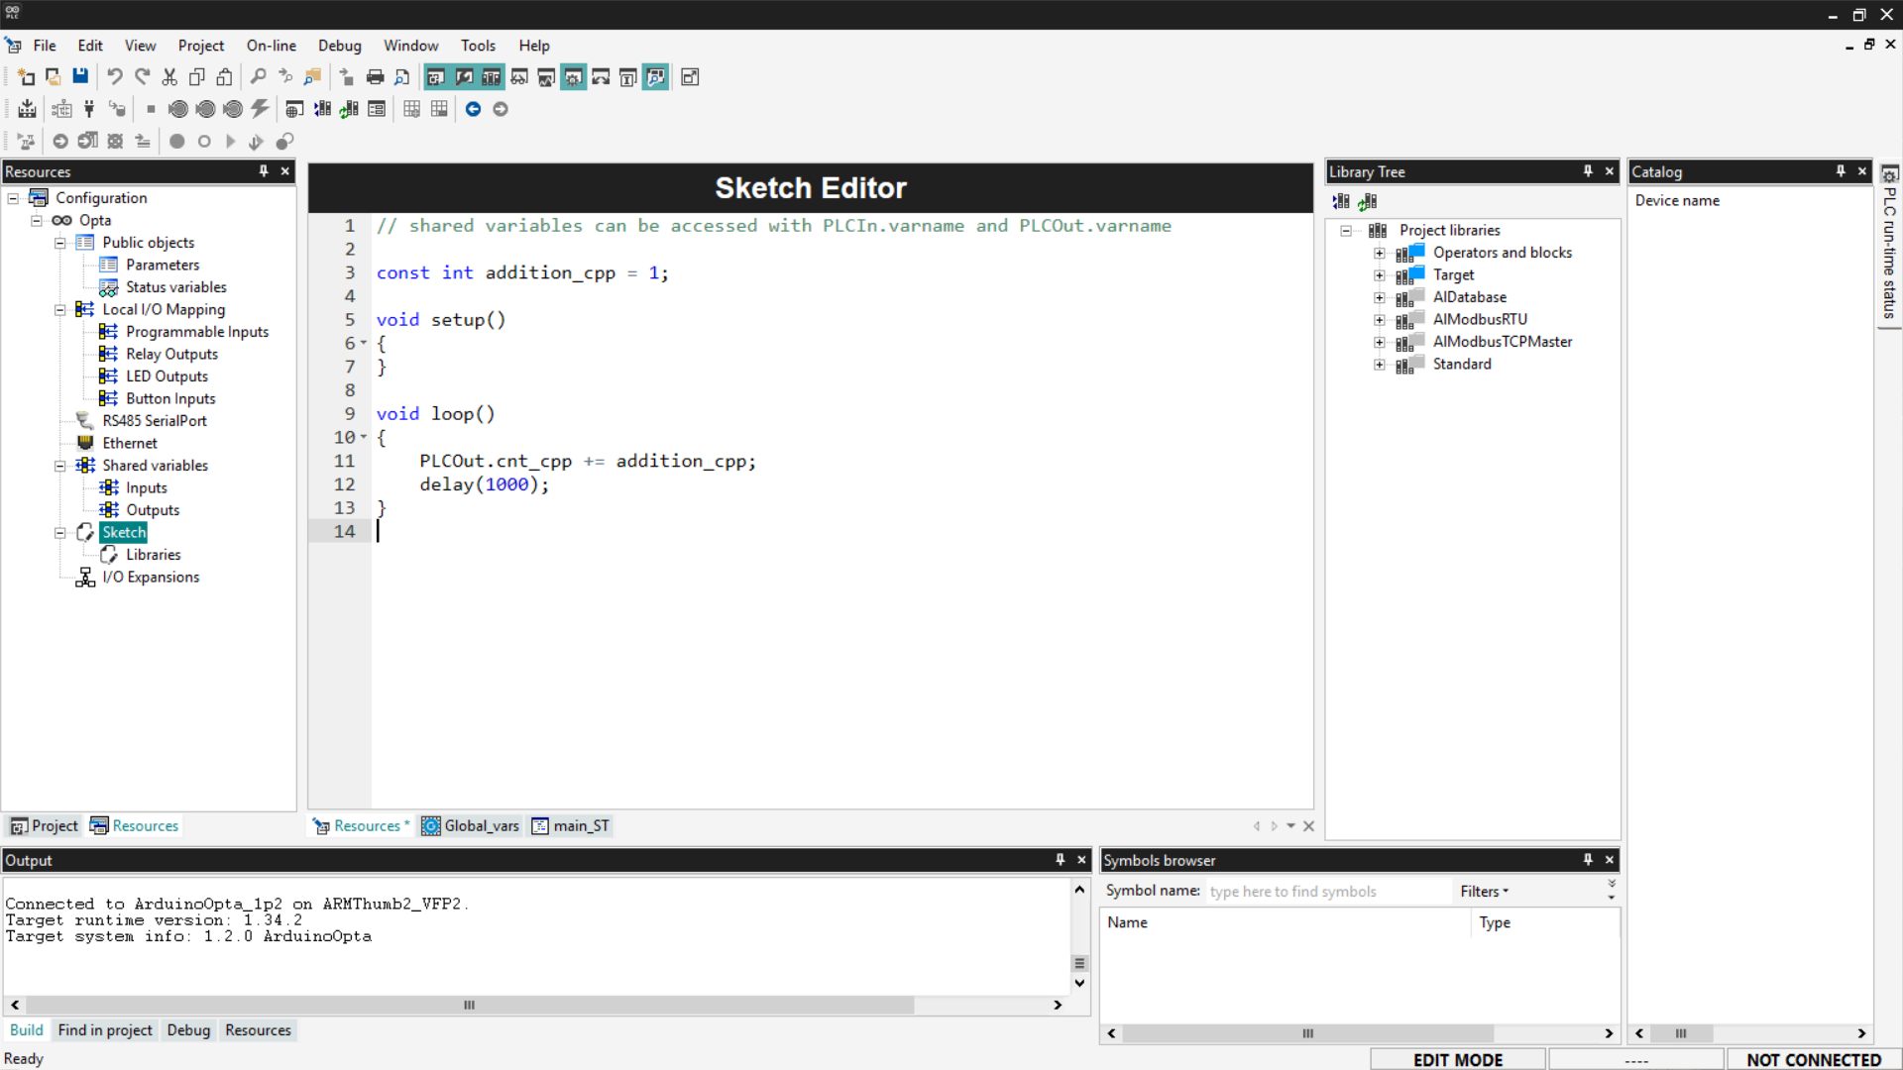Image resolution: width=1903 pixels, height=1070 pixels.
Task: Click the lightning bolt toolbar icon
Action: coord(260,109)
